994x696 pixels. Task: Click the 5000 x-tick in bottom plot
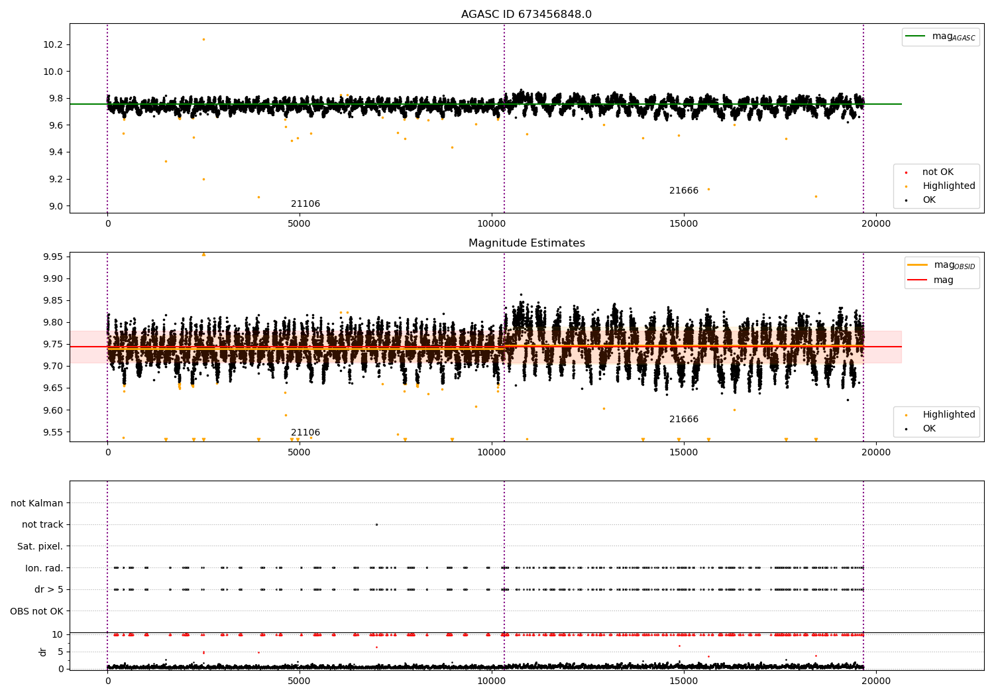[x=300, y=681]
